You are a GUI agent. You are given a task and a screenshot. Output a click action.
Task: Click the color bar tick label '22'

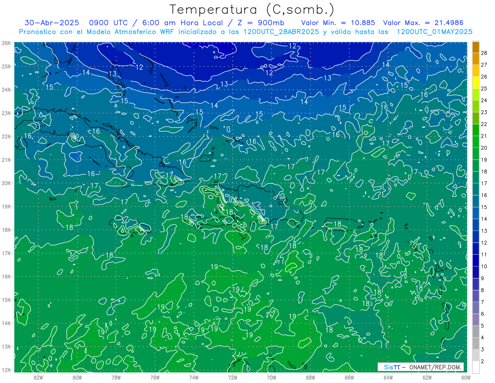484,124
